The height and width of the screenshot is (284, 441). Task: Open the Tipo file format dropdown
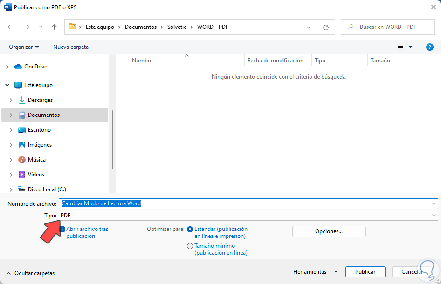(x=249, y=216)
